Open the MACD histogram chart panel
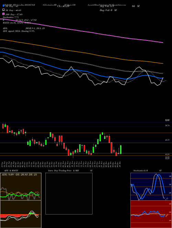Screen dimensions: 172x228 pos(21,214)
